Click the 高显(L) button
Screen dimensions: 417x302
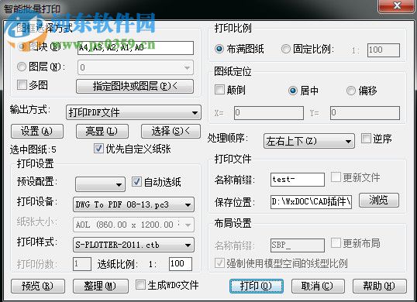pyautogui.click(x=102, y=131)
